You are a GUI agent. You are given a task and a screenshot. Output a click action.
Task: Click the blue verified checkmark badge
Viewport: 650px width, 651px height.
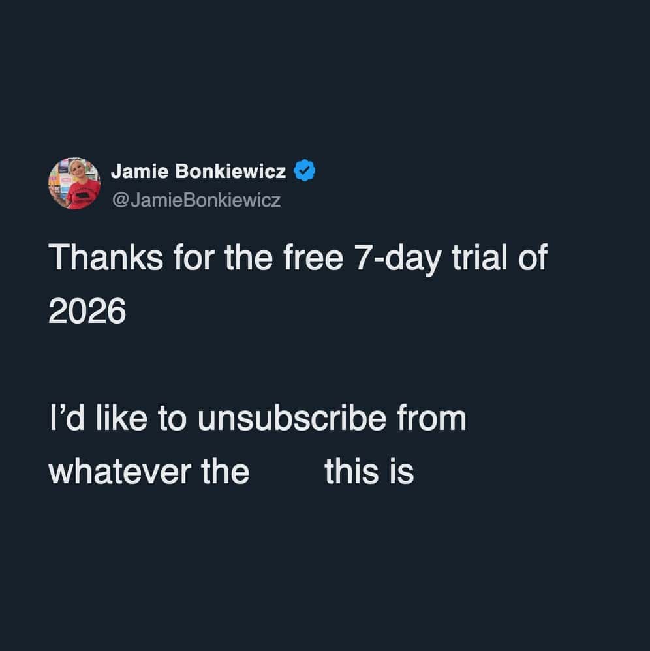(x=305, y=172)
